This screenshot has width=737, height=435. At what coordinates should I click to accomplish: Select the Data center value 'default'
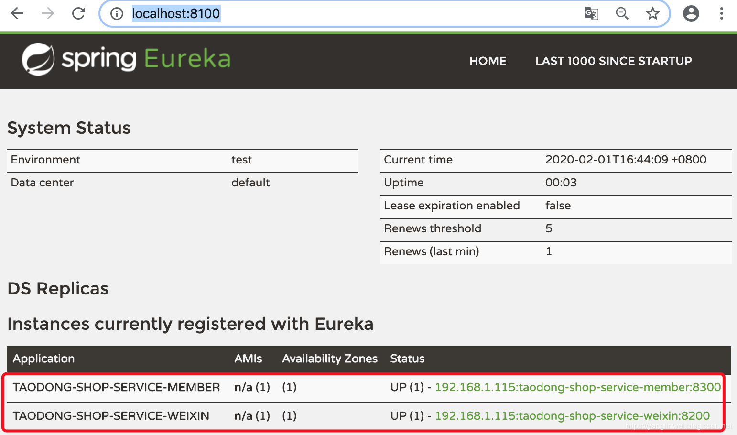coord(250,183)
